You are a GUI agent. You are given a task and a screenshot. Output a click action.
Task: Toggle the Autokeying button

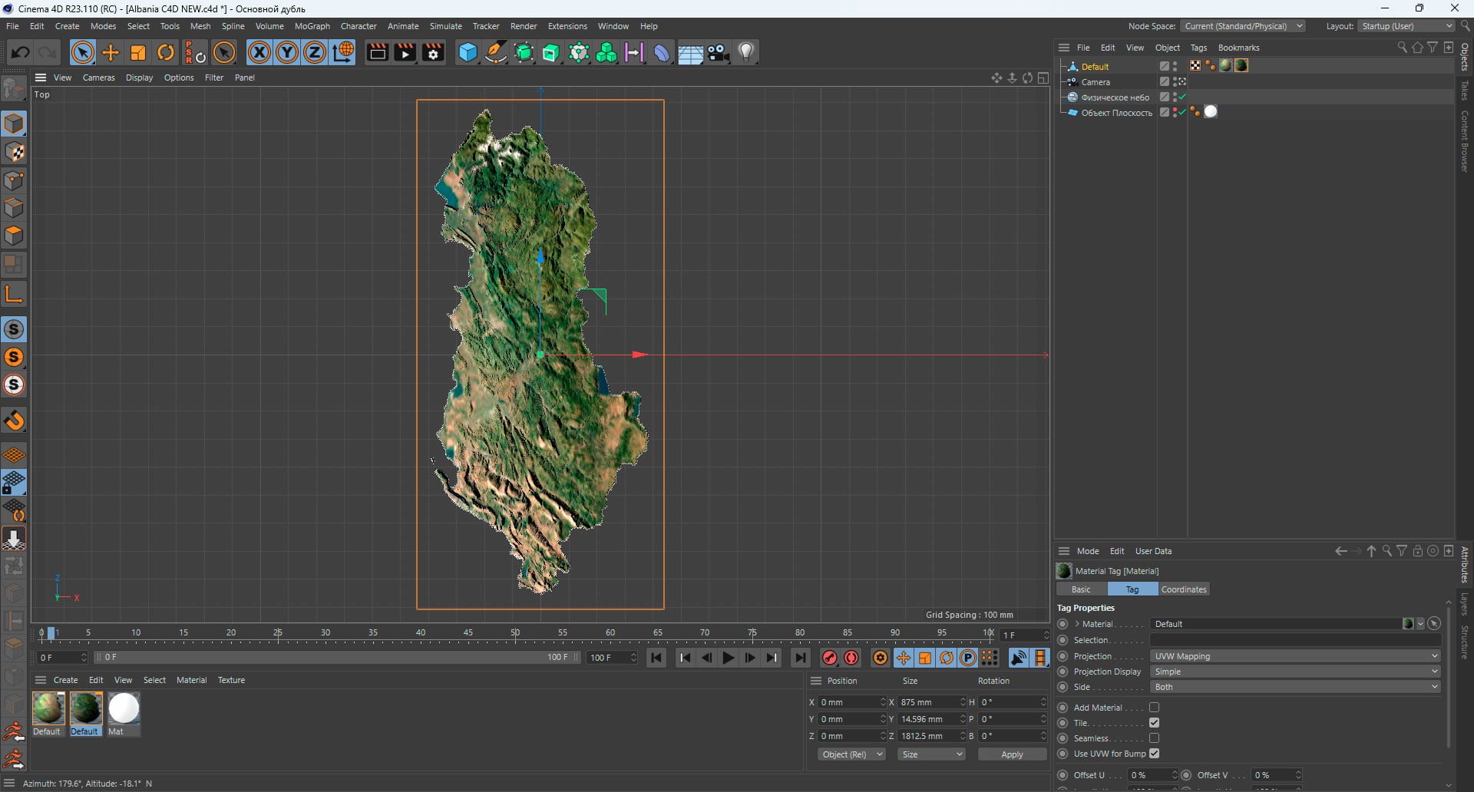tap(851, 658)
